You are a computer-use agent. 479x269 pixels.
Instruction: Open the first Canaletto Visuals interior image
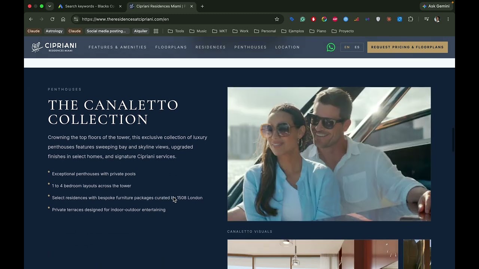313,254
